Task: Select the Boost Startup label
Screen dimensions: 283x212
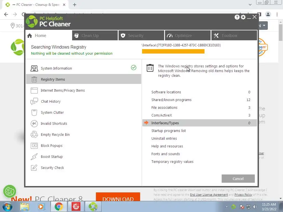Action: point(52,157)
